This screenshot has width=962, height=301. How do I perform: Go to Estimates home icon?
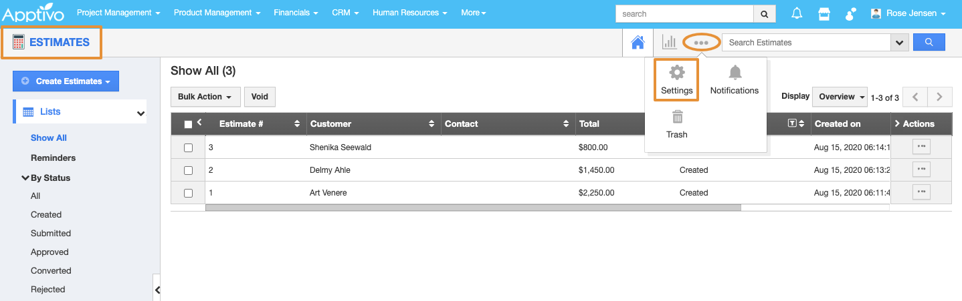point(638,43)
